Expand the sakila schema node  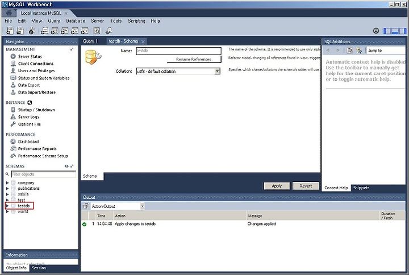coord(7,194)
